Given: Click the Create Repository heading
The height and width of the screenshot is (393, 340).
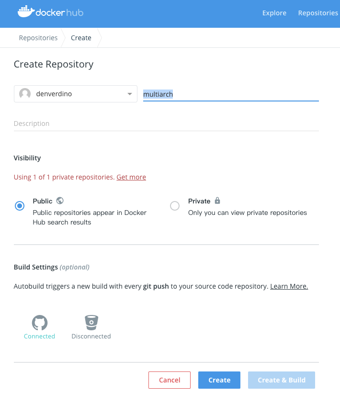Looking at the screenshot, I should (x=54, y=65).
